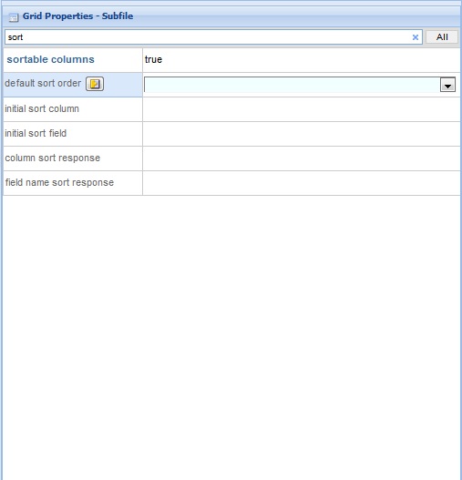
Task: Focus the default sort order combo text box
Action: coord(292,85)
